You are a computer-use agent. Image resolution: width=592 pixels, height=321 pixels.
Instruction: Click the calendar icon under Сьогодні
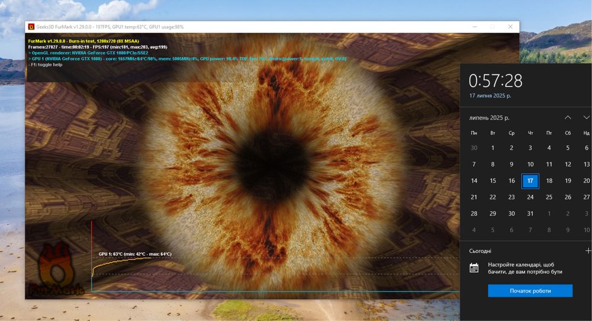(474, 268)
